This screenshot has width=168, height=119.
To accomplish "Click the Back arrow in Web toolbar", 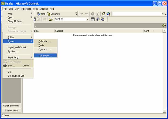I will tap(82, 14).
